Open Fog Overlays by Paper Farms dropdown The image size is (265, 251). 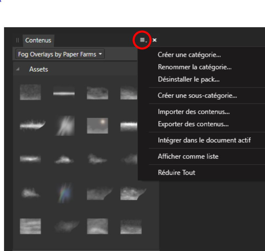click(x=60, y=54)
